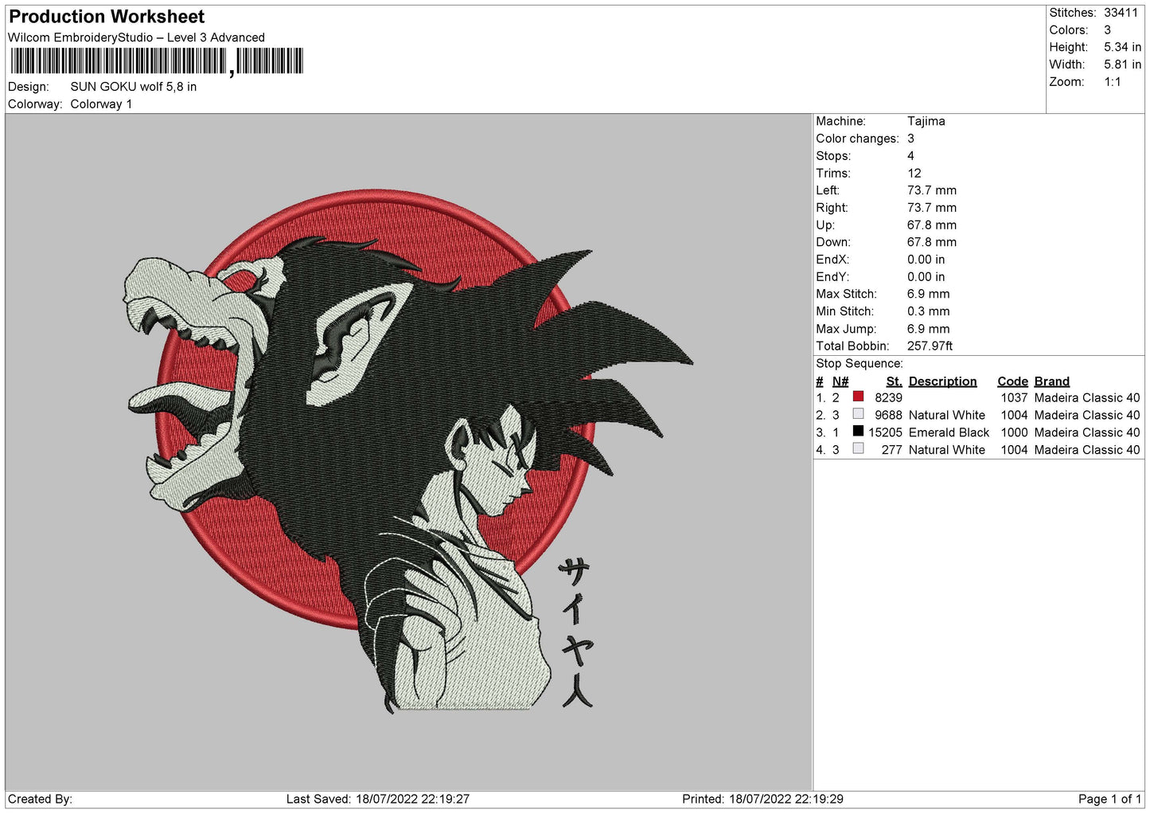Click the wolf's ear in the design

click(x=350, y=334)
